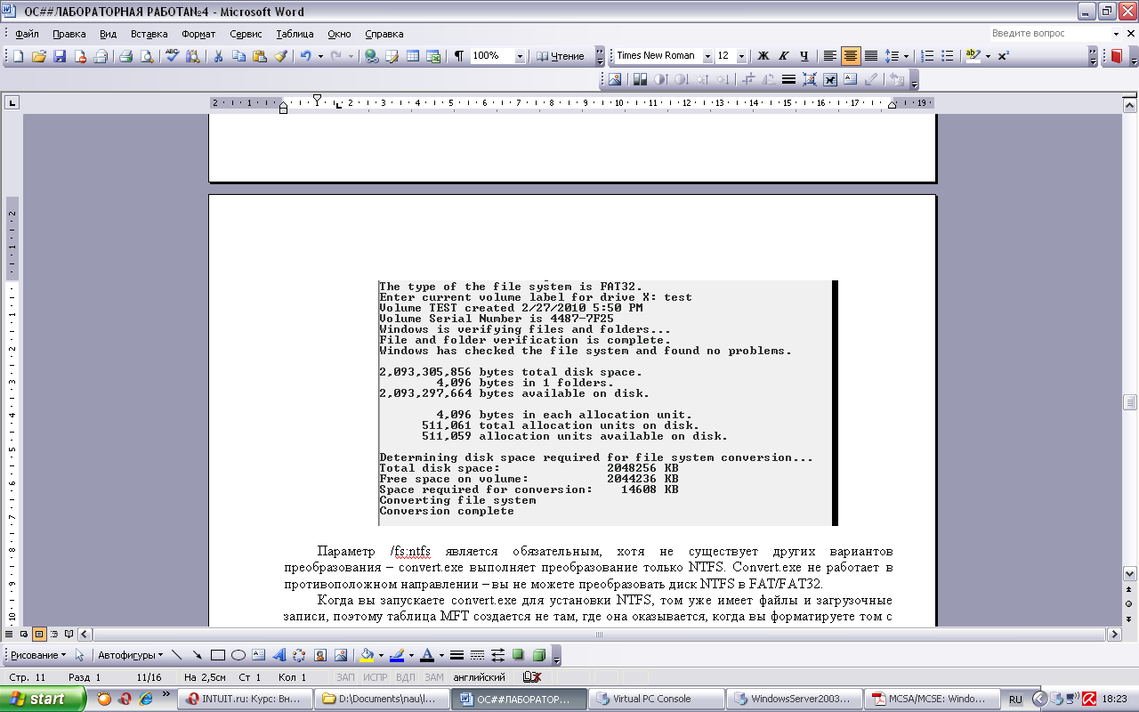Insert an Excel worksheet
Image resolution: width=1139 pixels, height=712 pixels.
pyautogui.click(x=433, y=56)
